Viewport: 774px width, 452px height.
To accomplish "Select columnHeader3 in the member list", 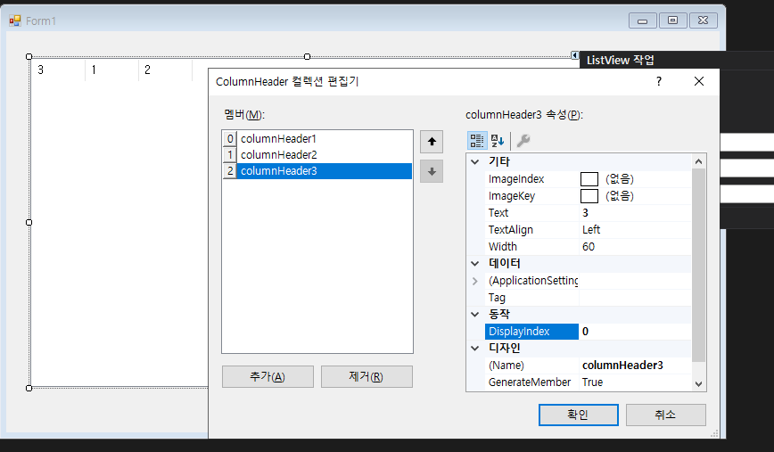I will tap(317, 171).
